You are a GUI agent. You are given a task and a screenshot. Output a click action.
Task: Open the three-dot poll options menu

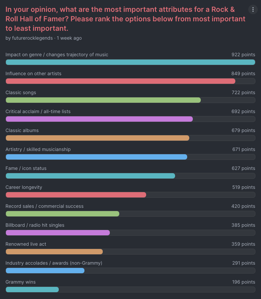pos(253,9)
